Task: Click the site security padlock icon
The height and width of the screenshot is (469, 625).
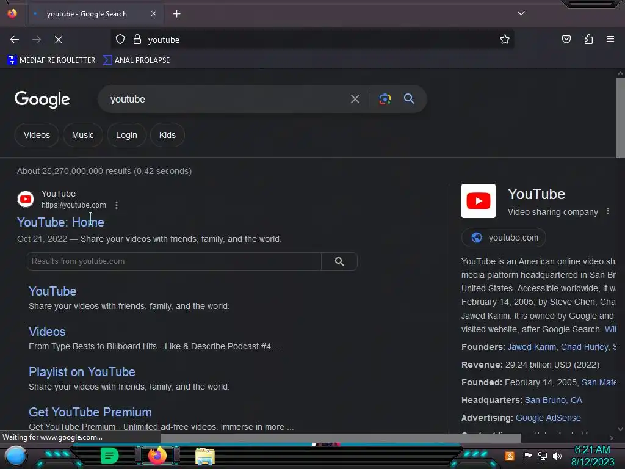Action: tap(137, 40)
